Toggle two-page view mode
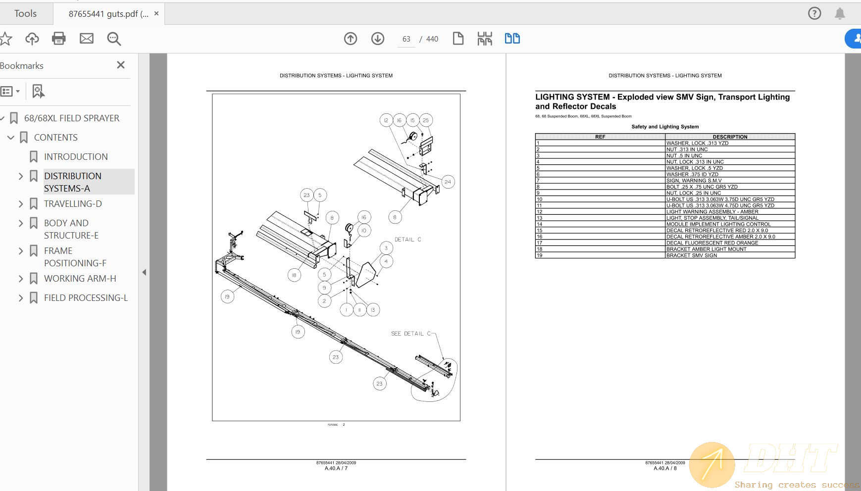 (512, 39)
